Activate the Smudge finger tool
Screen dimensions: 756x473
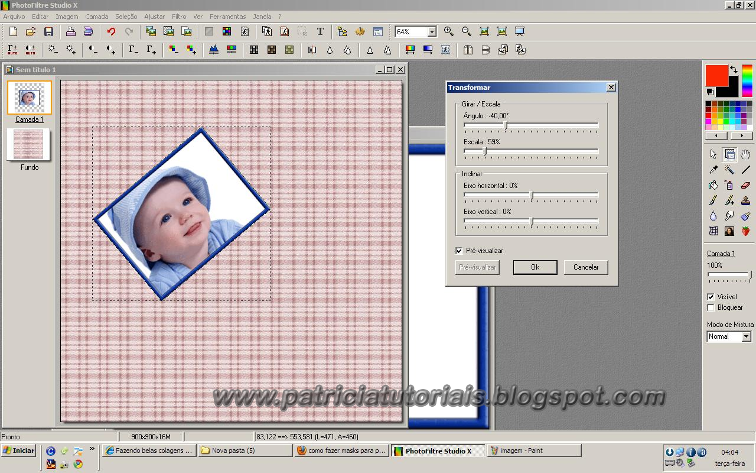point(728,215)
